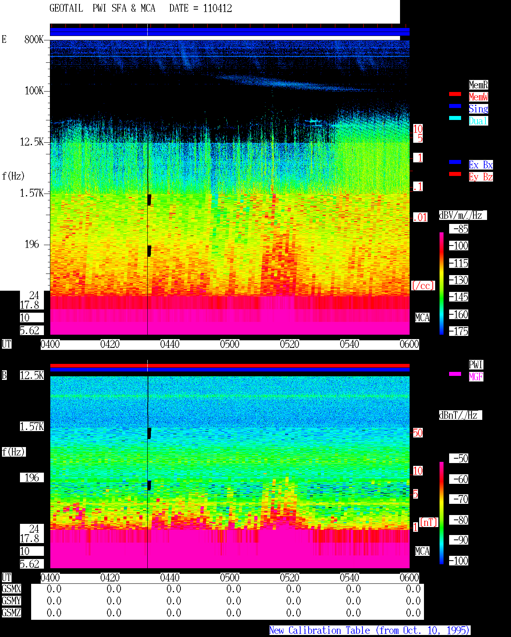This screenshot has height=637, width=511.
Task: Click the red Ey Bz legend swatch
Action: pyautogui.click(x=455, y=174)
